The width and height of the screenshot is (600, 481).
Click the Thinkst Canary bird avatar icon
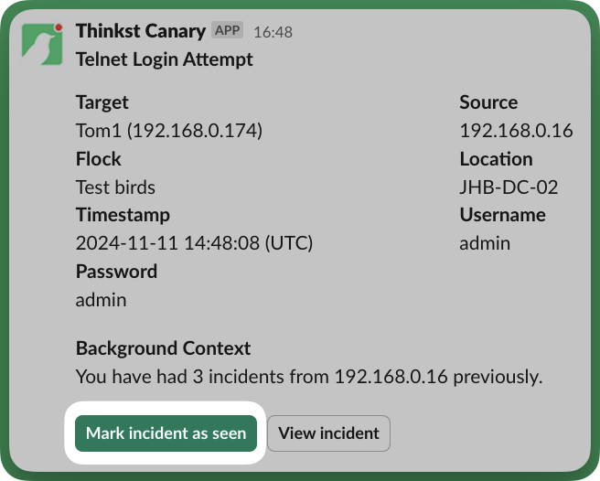(x=42, y=39)
